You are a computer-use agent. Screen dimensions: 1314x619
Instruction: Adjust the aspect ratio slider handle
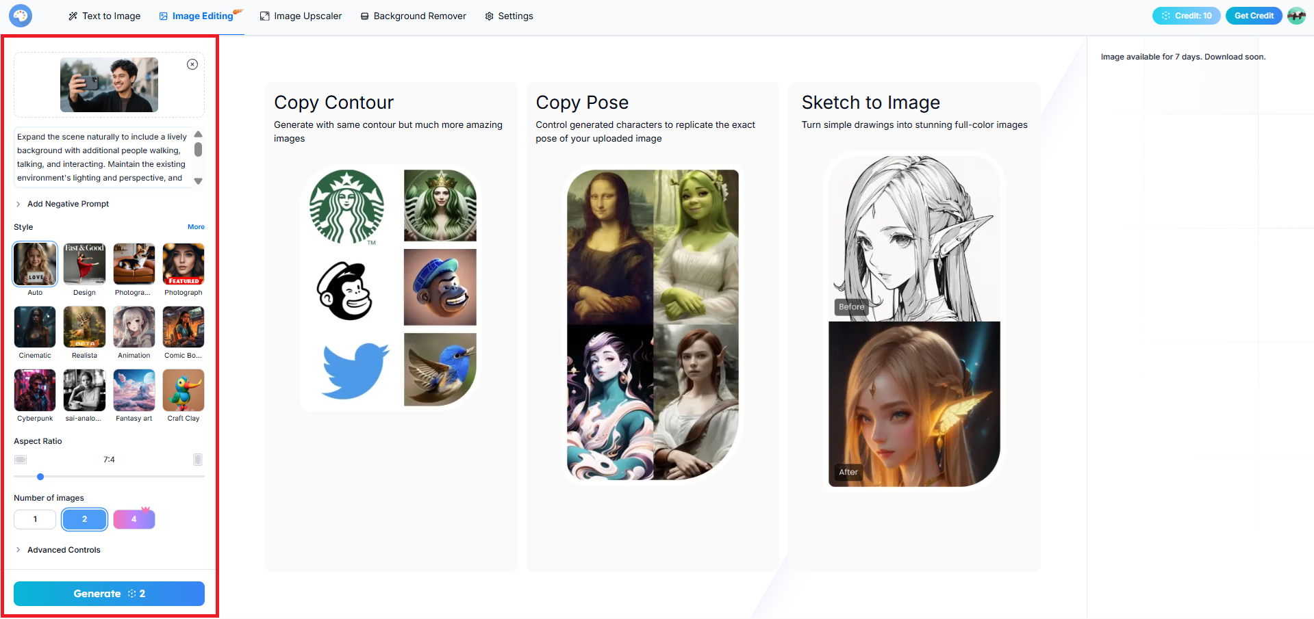tap(40, 477)
